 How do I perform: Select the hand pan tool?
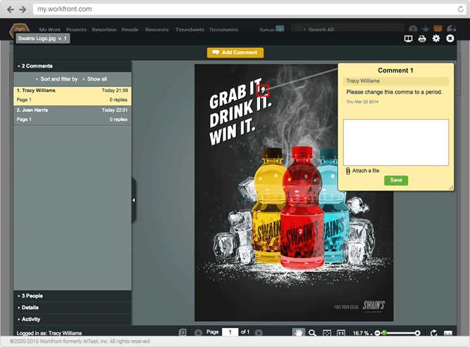click(x=299, y=332)
